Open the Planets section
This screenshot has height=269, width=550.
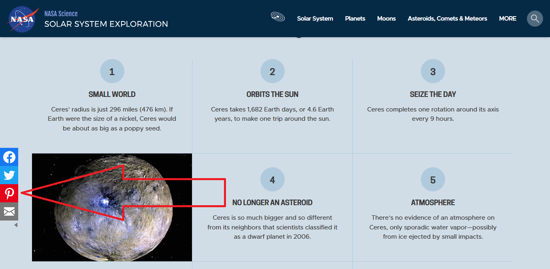[355, 19]
